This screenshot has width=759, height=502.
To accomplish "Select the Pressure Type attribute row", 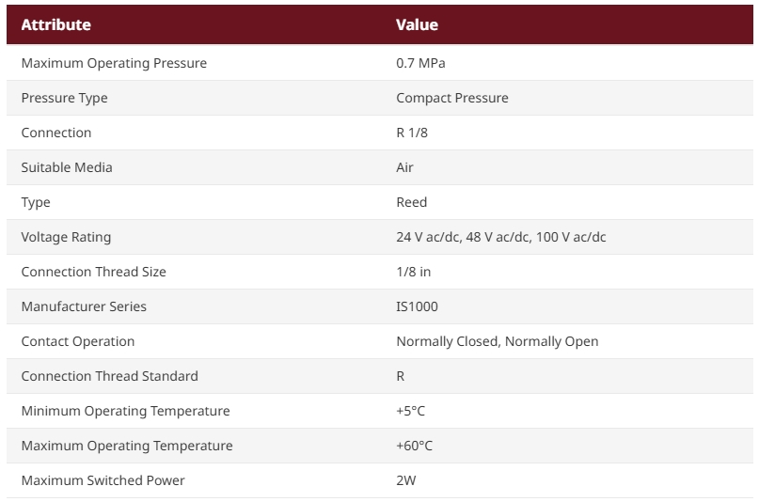I will 380,98.
